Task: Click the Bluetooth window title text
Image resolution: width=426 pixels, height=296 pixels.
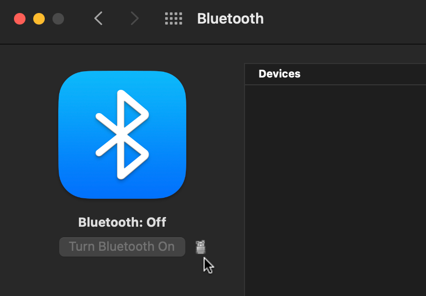Action: coord(231,19)
